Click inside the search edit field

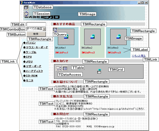(36, 24)
